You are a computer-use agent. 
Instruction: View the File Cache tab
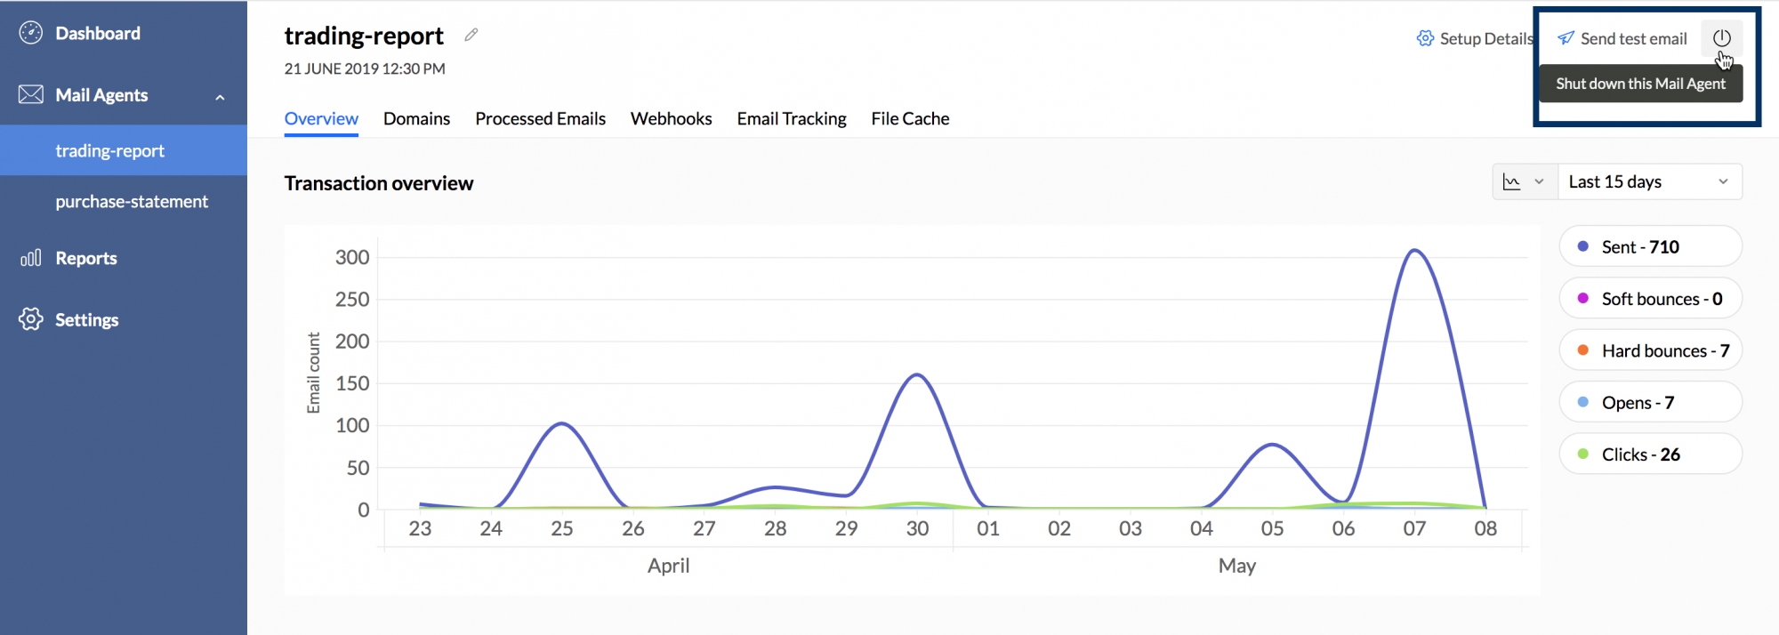(x=910, y=118)
